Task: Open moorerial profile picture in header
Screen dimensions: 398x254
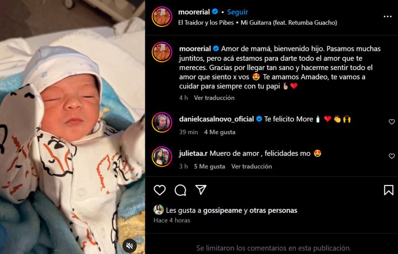Action: pos(162,17)
